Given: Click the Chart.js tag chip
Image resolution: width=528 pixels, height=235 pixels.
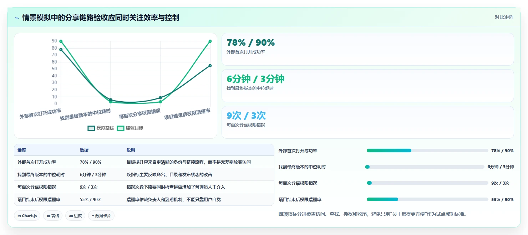Looking at the screenshot, I should click(27, 216).
